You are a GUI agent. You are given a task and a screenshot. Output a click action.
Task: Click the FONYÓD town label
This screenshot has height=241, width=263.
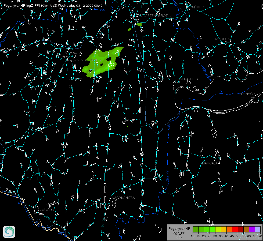[248, 94]
